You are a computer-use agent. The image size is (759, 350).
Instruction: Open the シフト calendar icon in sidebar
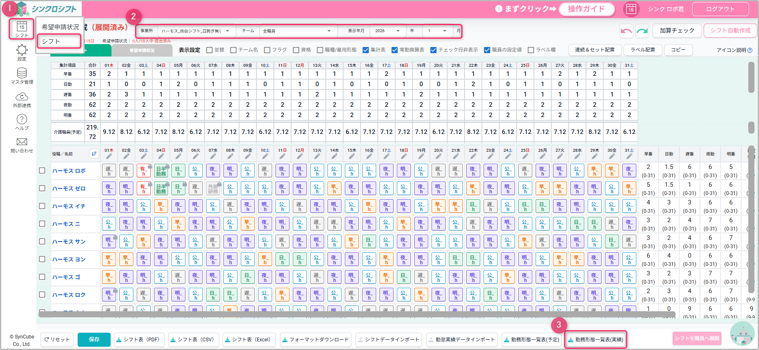[21, 29]
